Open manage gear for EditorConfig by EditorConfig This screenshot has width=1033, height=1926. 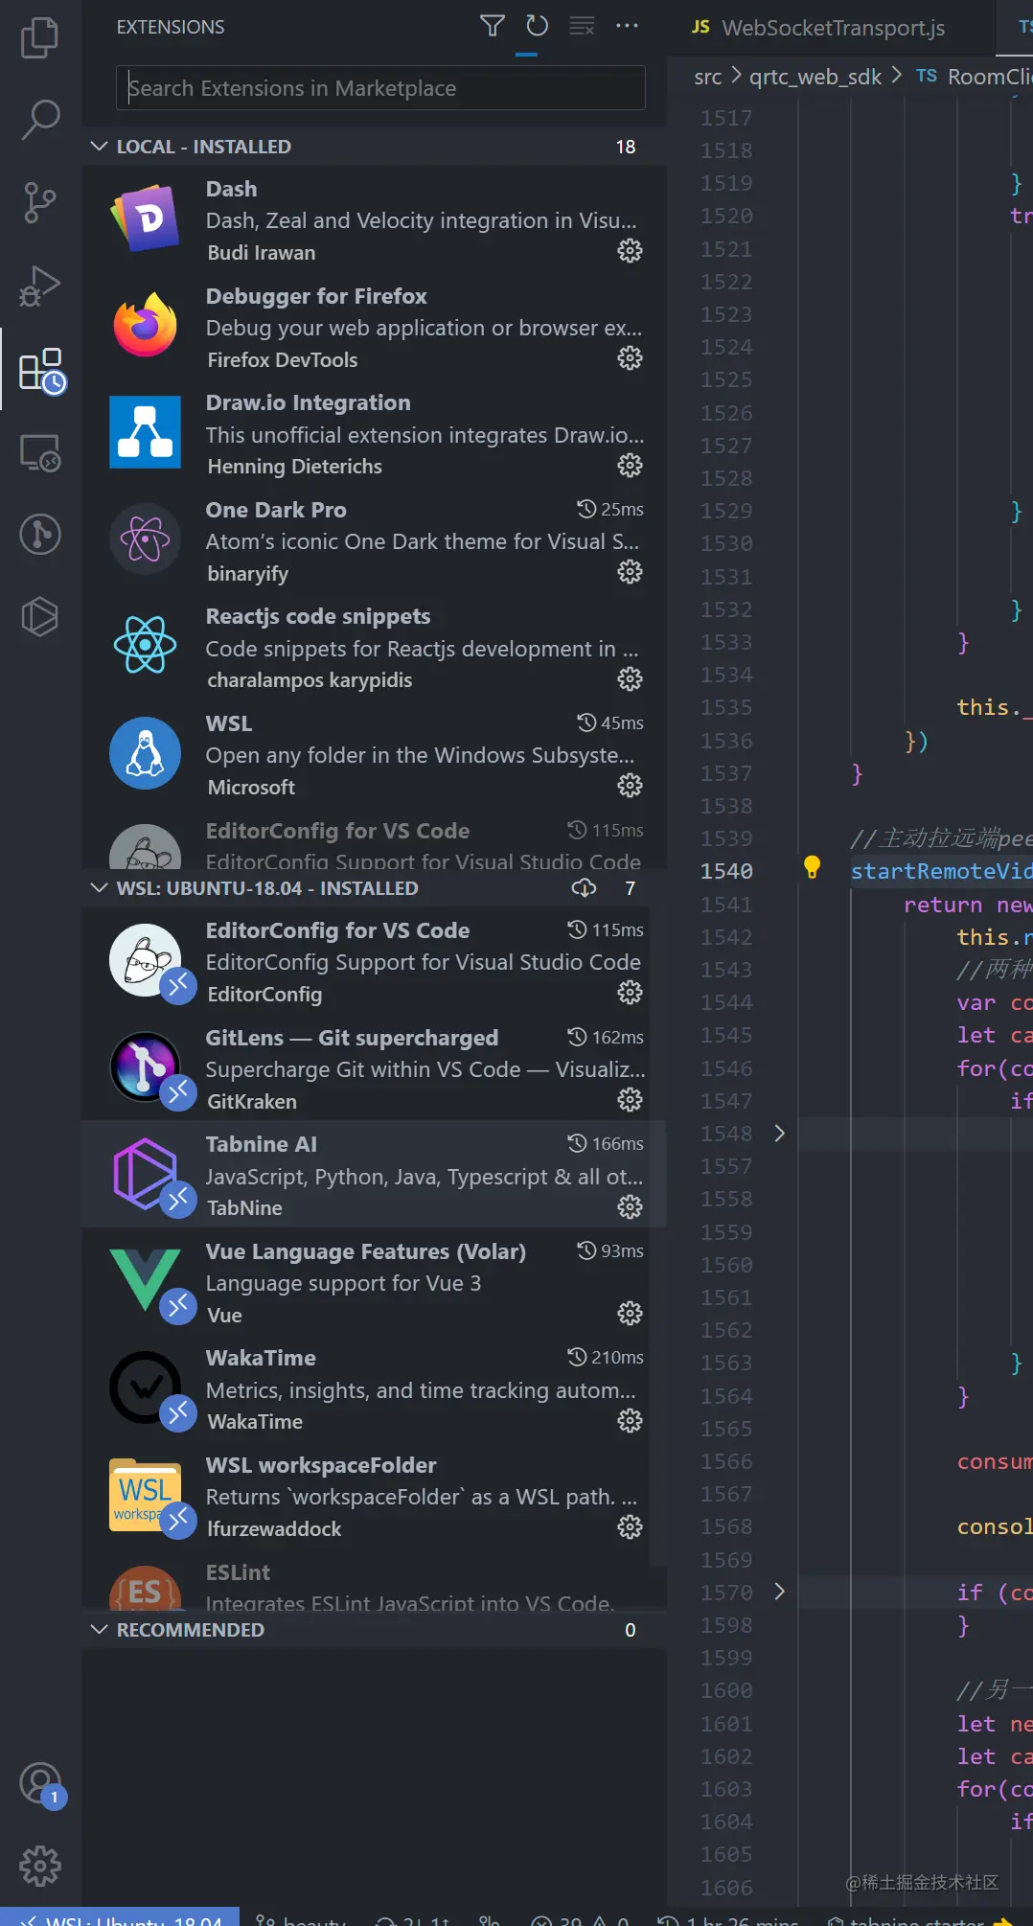(630, 993)
